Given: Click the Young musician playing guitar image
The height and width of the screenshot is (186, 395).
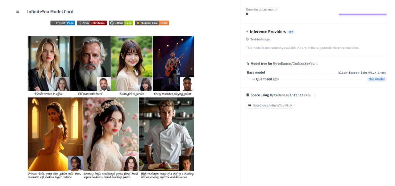Looking at the screenshot, I should [173, 64].
